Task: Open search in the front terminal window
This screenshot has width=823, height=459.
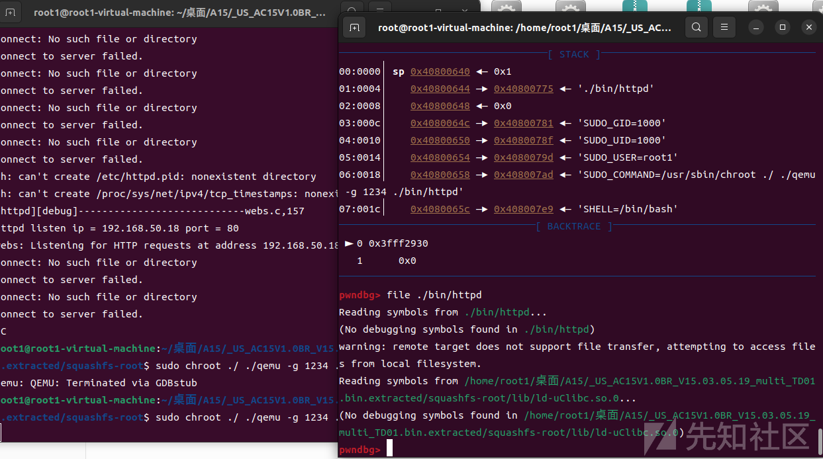Action: tap(696, 27)
